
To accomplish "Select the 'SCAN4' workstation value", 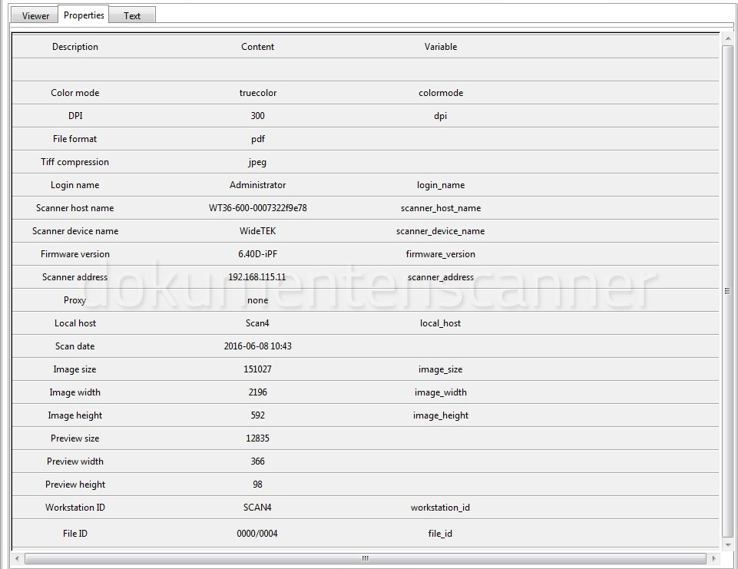I will coord(257,508).
